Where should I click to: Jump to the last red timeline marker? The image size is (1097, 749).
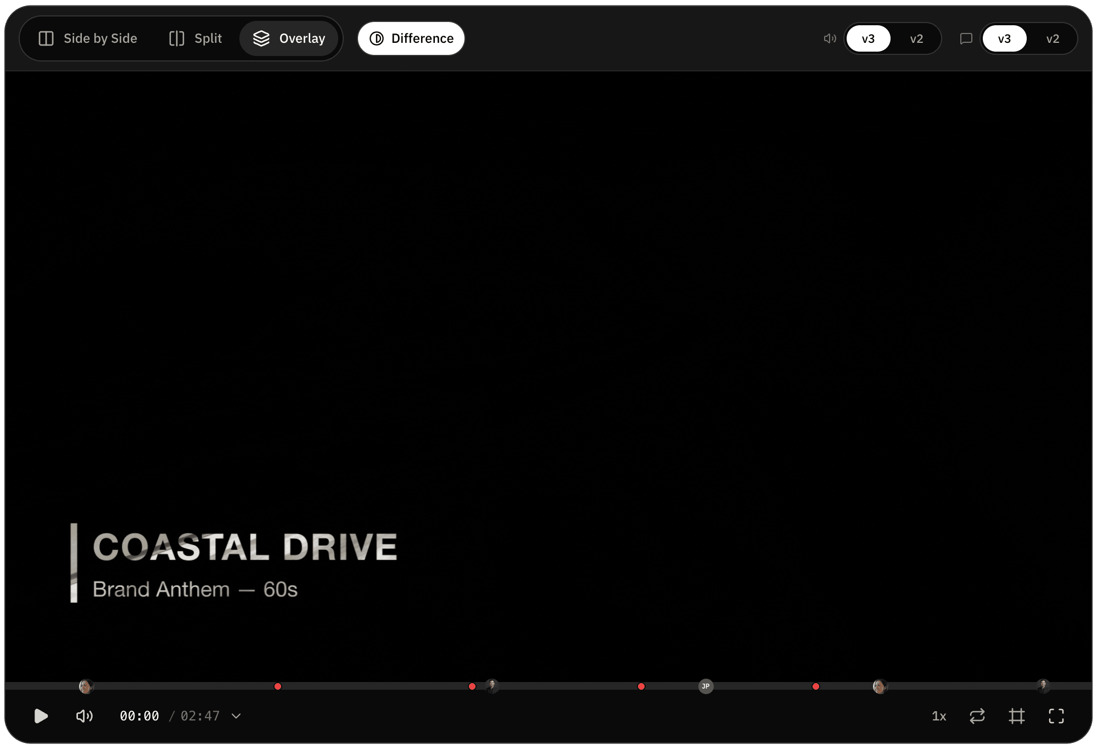coord(816,686)
